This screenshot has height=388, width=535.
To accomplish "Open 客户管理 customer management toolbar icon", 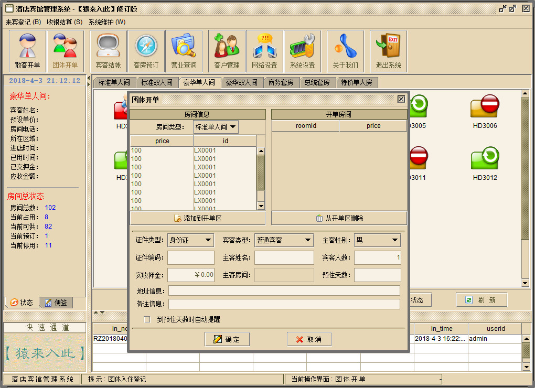I will click(x=227, y=51).
